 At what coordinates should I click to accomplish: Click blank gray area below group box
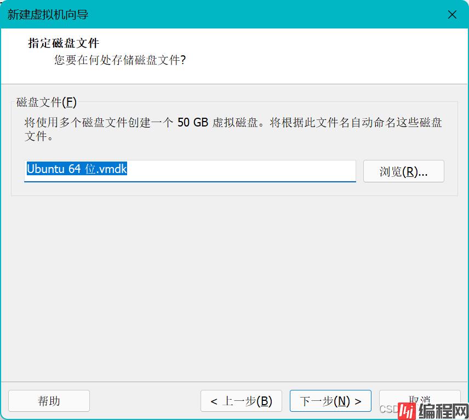pos(234,285)
